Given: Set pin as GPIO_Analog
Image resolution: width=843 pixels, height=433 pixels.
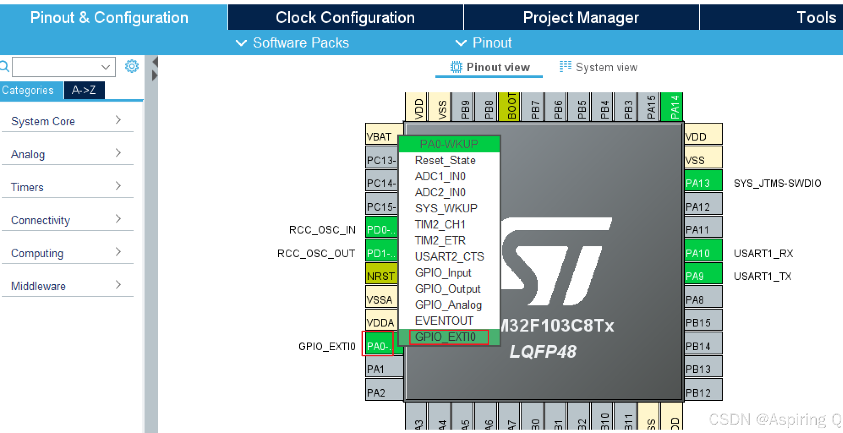Looking at the screenshot, I should (449, 305).
